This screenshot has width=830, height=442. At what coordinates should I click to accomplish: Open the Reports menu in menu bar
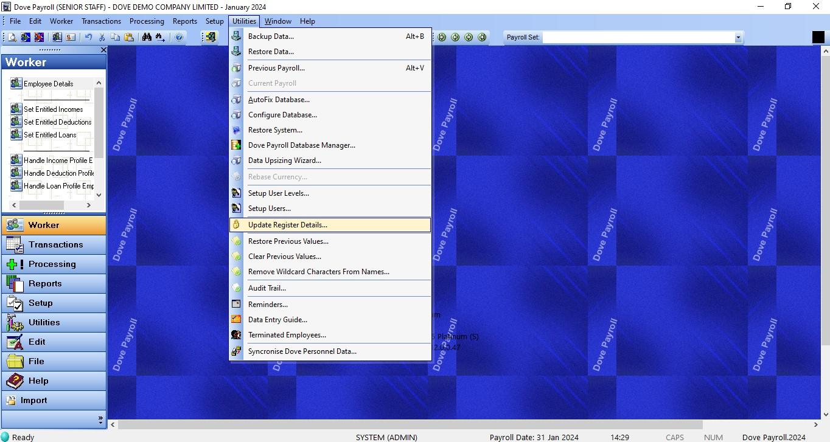pyautogui.click(x=184, y=21)
